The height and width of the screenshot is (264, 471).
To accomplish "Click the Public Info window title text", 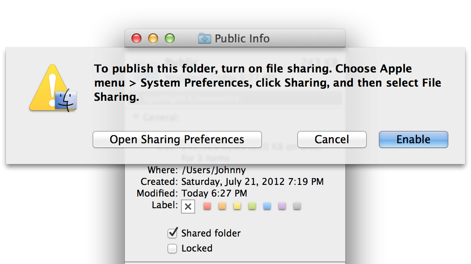I will tap(242, 38).
